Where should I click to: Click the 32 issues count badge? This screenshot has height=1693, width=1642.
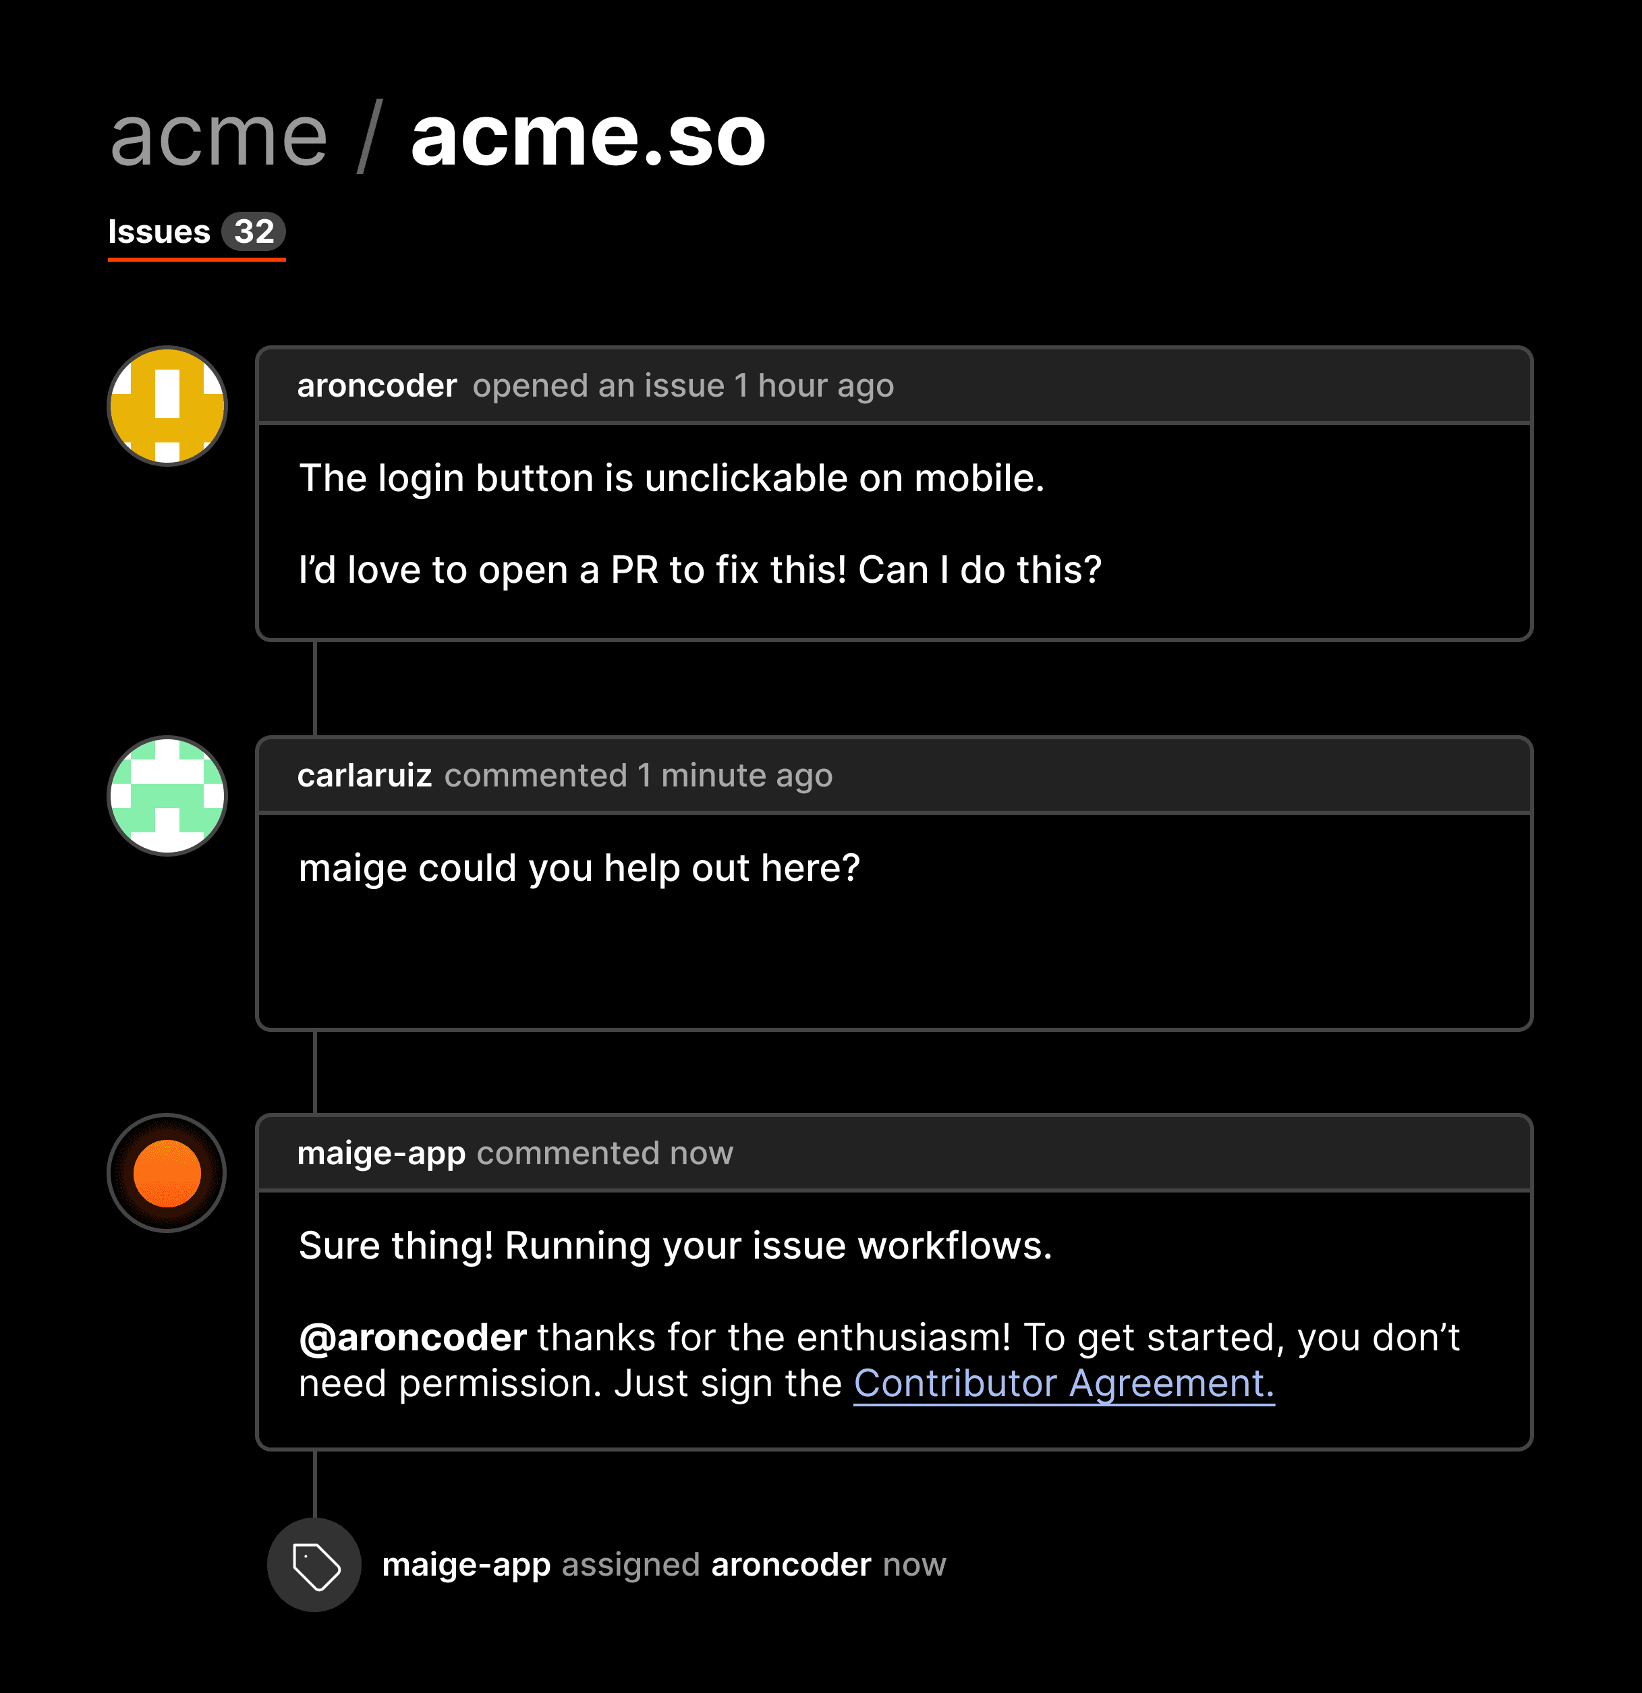[254, 231]
